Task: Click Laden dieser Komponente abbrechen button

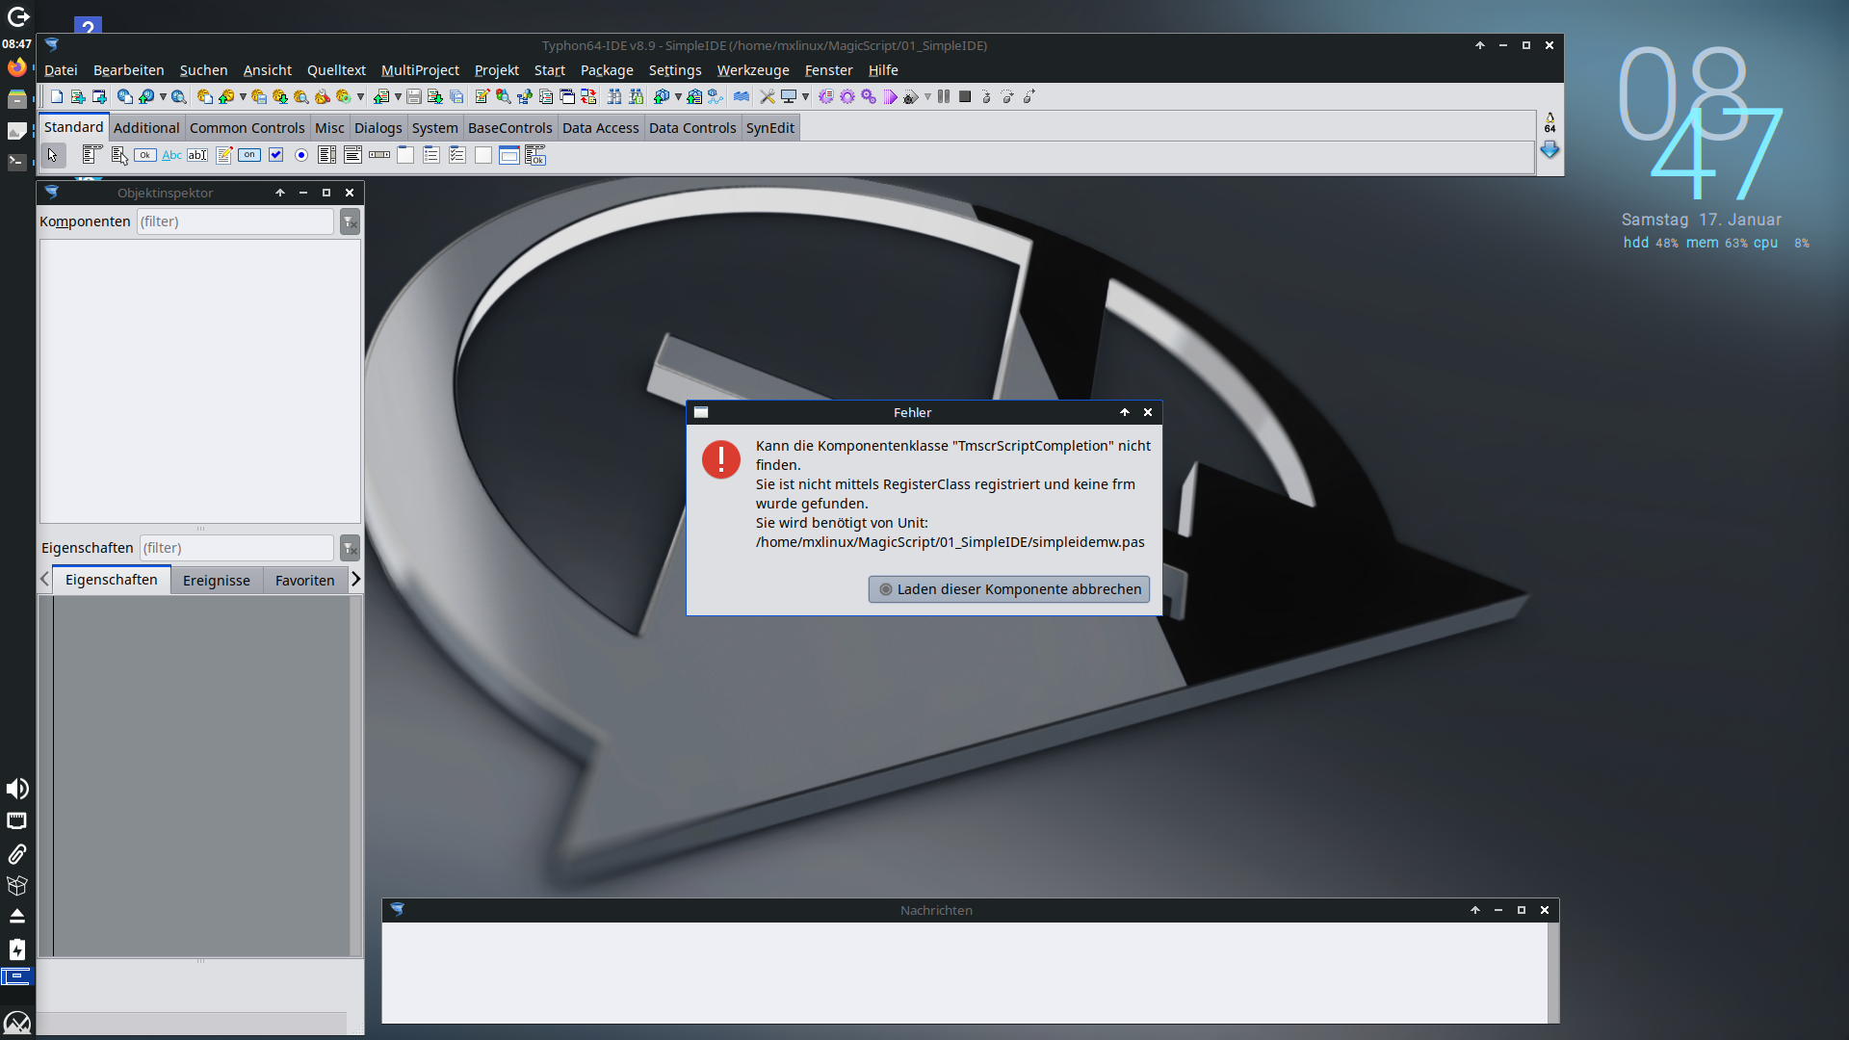Action: tap(1008, 589)
